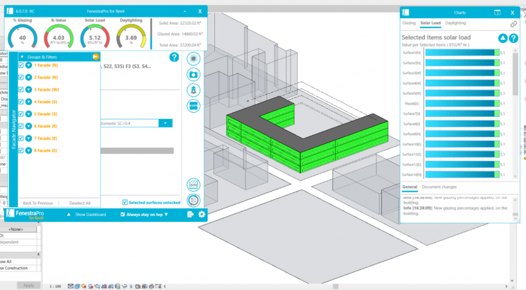Screen dimensions: 526x290
Task: Expand 4 Facade [S] group arrow
Action: [x=29, y=102]
